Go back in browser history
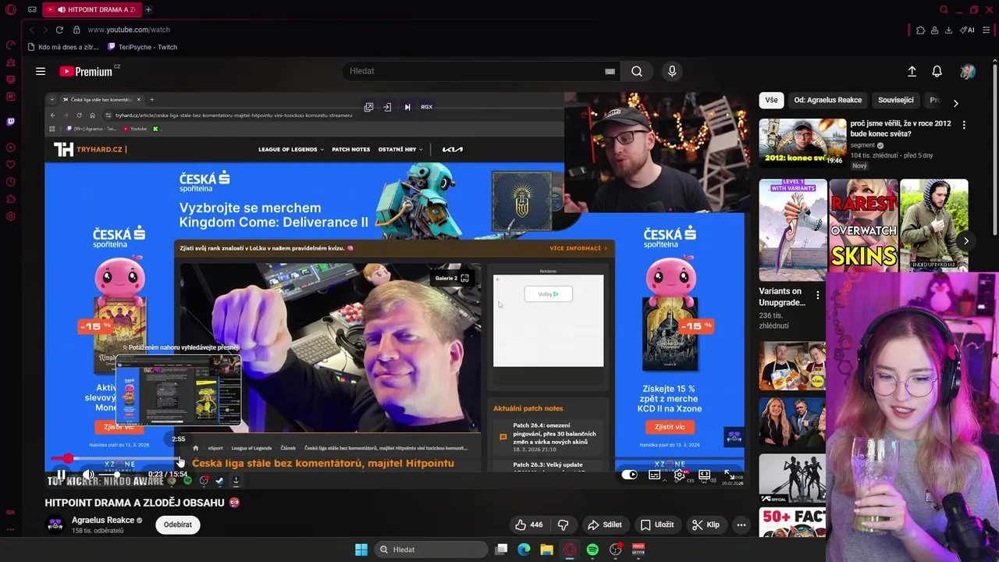Viewport: 999px width, 562px height. tap(31, 30)
